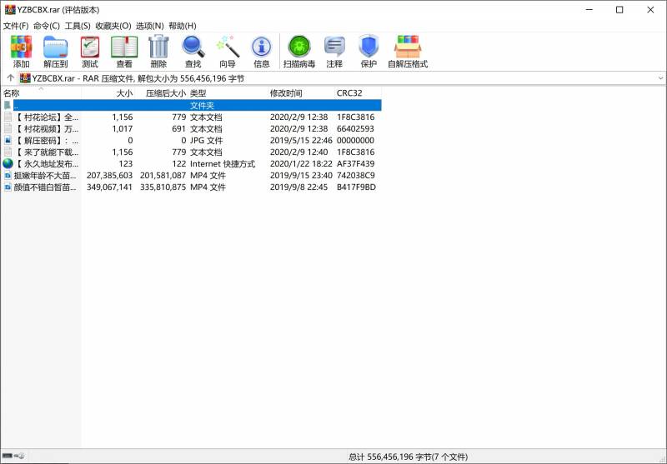Select the globe icon of 永久地址发布 shortcut
This screenshot has width=667, height=464.
point(8,163)
